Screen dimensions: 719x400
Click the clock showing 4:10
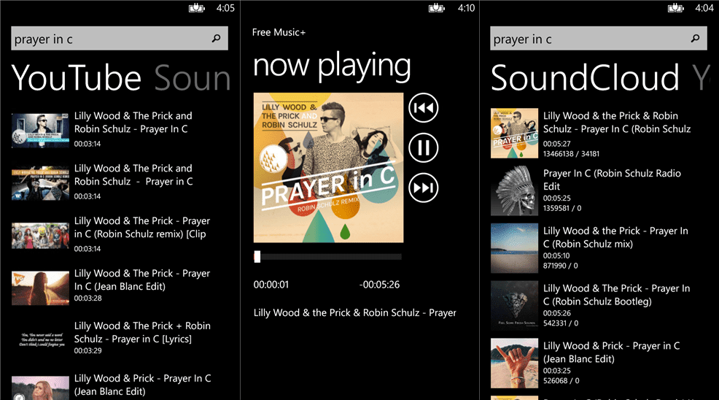tap(467, 8)
